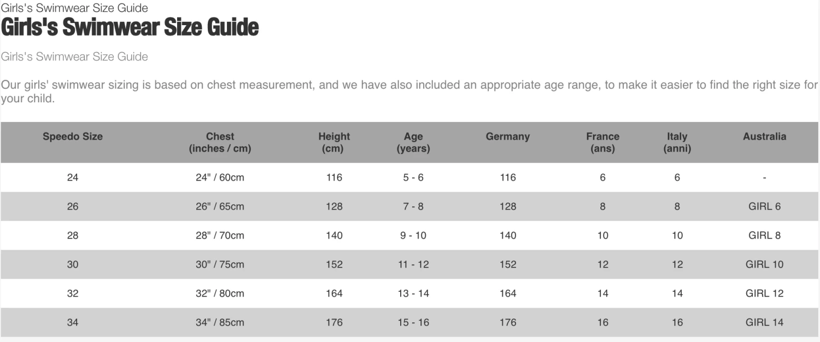Click the GIRL 14 Australia size cell
This screenshot has height=342, width=820.
tap(764, 322)
